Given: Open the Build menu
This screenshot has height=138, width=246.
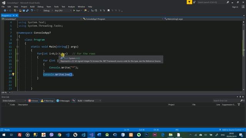Looking at the screenshot, I should pos(32,7).
